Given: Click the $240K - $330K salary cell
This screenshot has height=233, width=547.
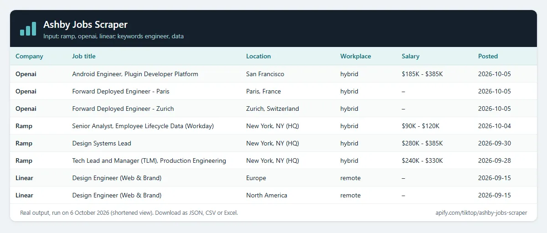Looking at the screenshot, I should (422, 161).
